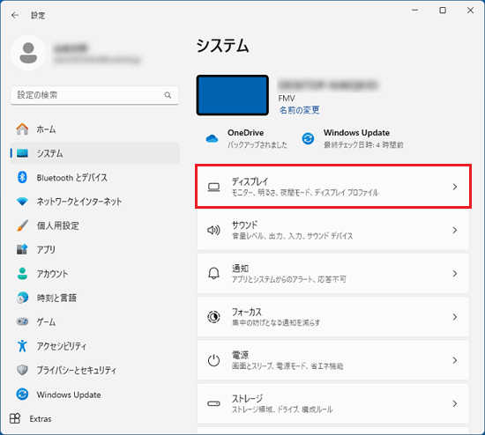Click the ゲーム controller icon
The height and width of the screenshot is (435, 485).
pyautogui.click(x=22, y=321)
